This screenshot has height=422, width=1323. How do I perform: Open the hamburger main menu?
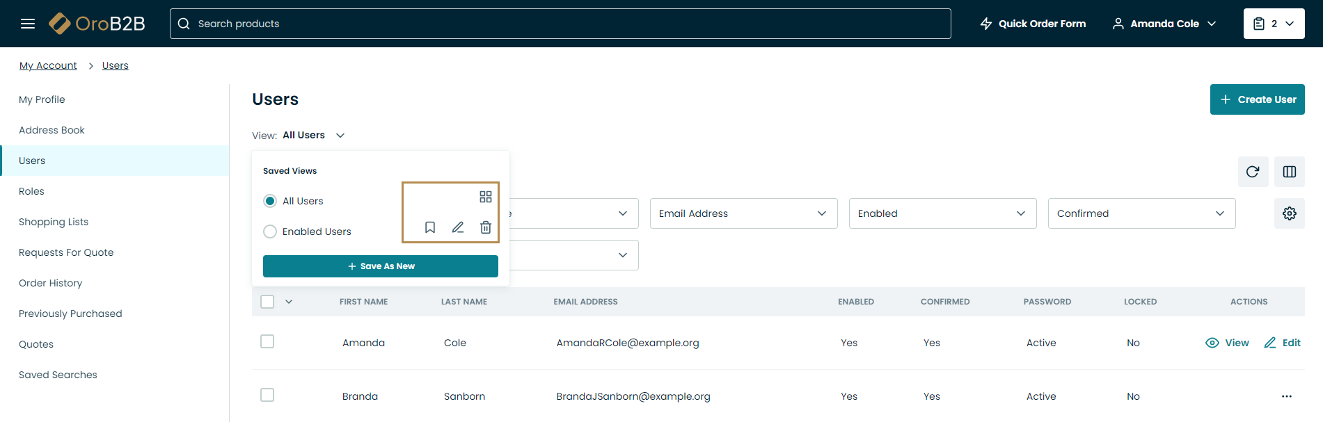point(28,24)
